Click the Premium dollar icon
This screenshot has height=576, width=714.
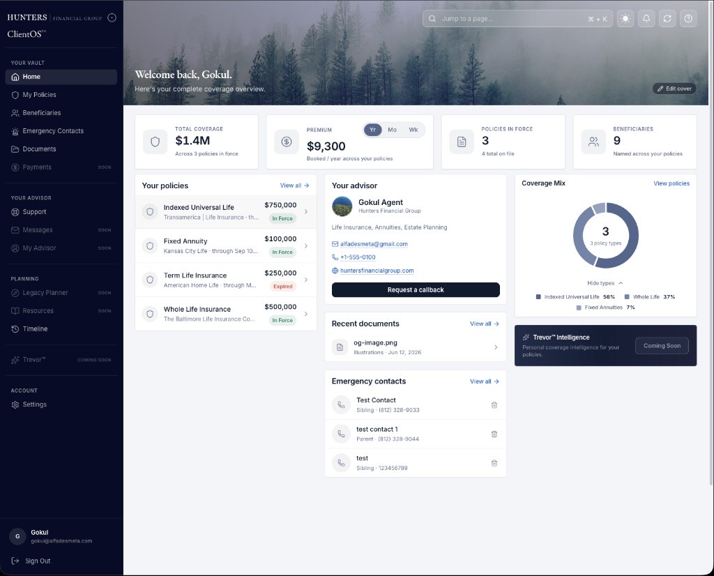click(287, 142)
